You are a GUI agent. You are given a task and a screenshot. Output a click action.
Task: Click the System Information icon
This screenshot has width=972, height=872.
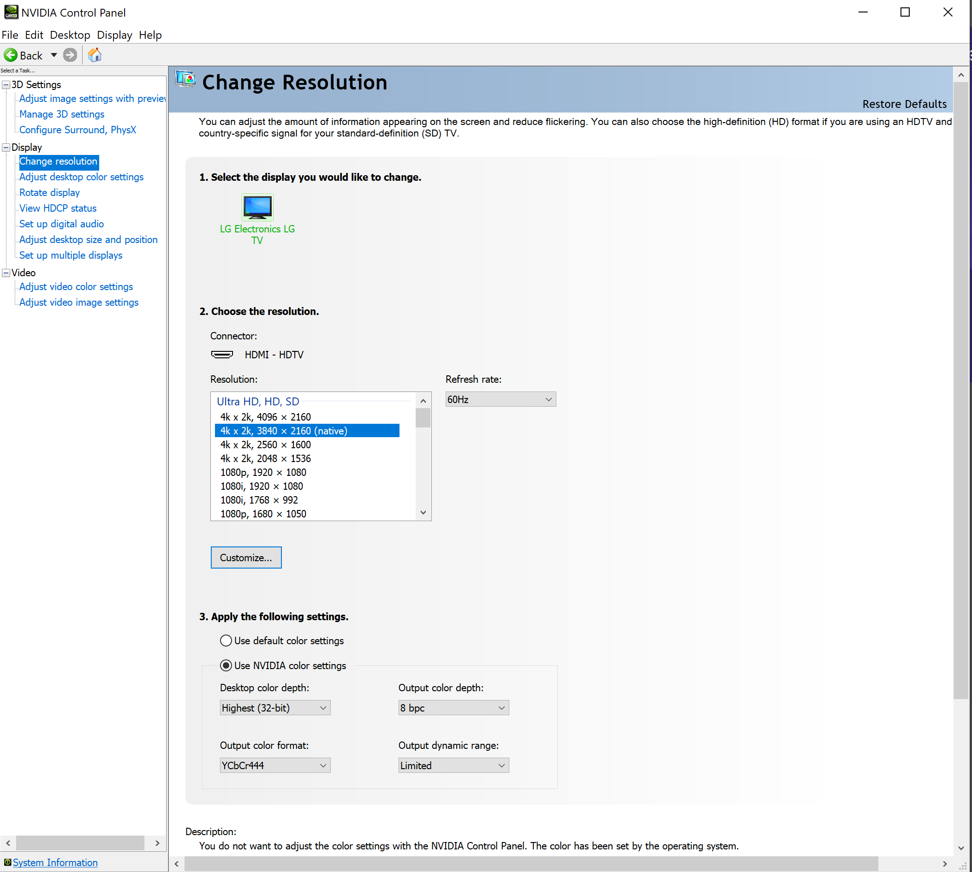(7, 862)
